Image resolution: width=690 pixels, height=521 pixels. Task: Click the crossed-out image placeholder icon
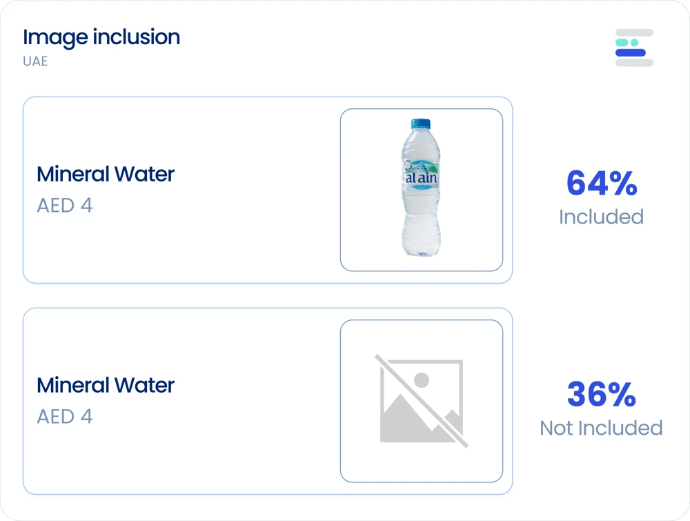(x=422, y=401)
